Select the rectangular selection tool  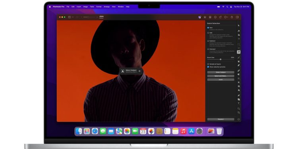[239, 44]
